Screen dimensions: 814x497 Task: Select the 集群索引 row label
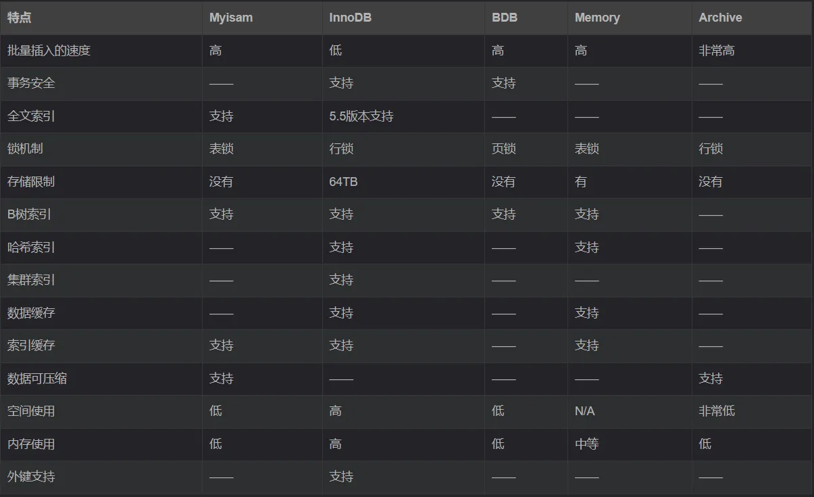coord(31,280)
